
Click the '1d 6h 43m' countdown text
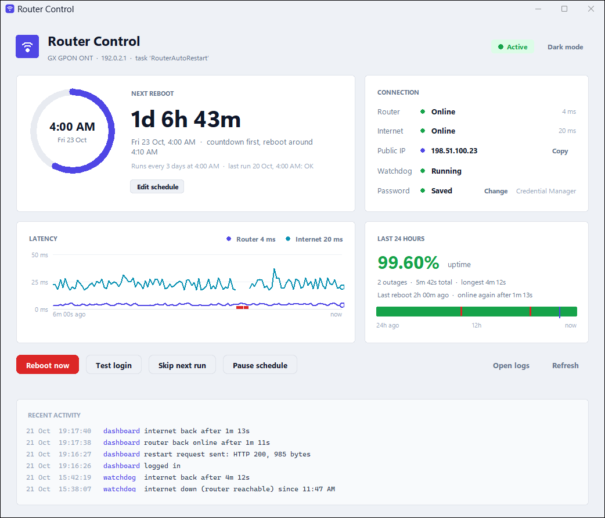(186, 119)
